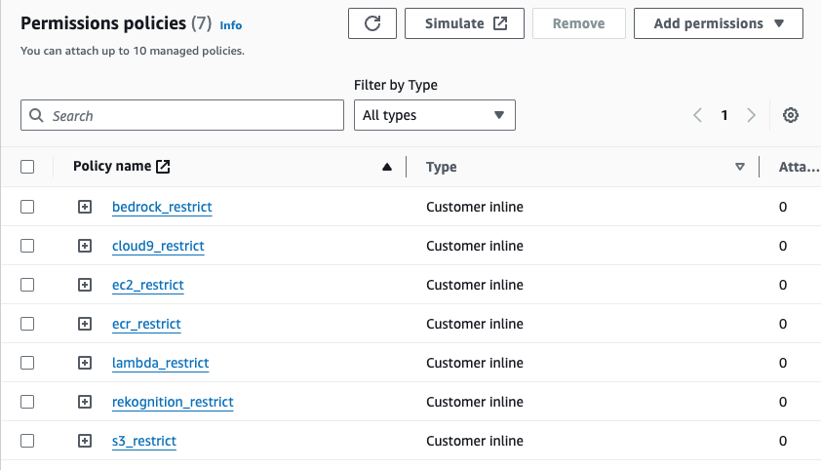The width and height of the screenshot is (821, 470).
Task: Open the Info link beside Permissions policies
Action: 231,24
